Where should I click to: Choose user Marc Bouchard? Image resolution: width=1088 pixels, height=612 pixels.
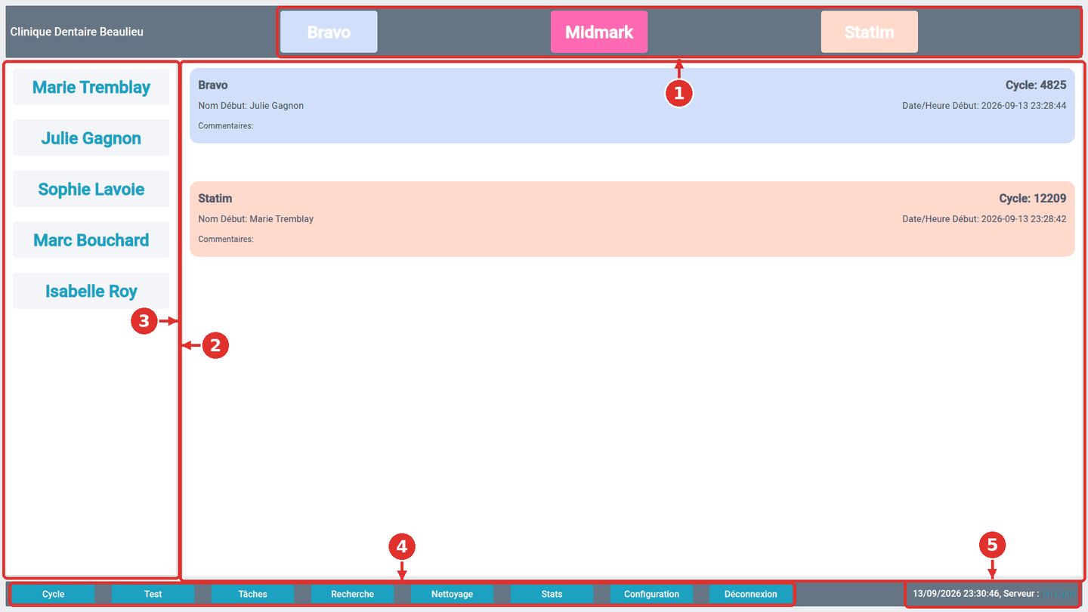coord(91,240)
